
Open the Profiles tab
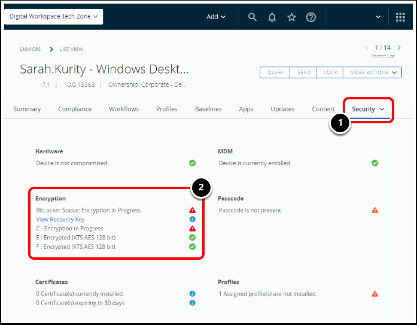[166, 109]
